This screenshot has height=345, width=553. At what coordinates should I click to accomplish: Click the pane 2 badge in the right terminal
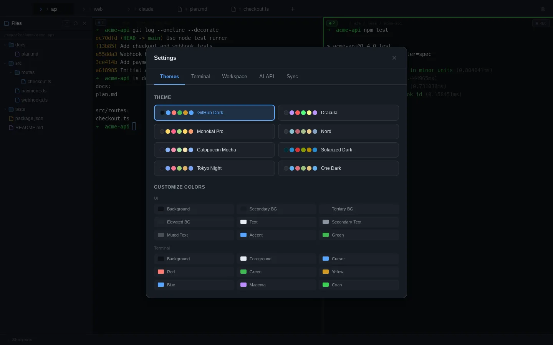click(332, 23)
